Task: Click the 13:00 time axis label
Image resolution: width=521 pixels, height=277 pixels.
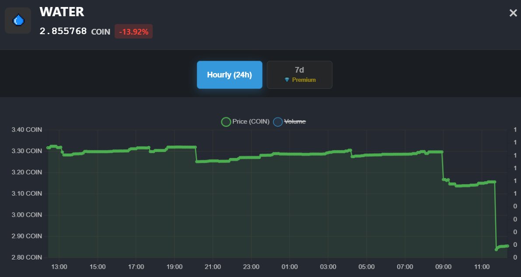Action: [x=59, y=266]
